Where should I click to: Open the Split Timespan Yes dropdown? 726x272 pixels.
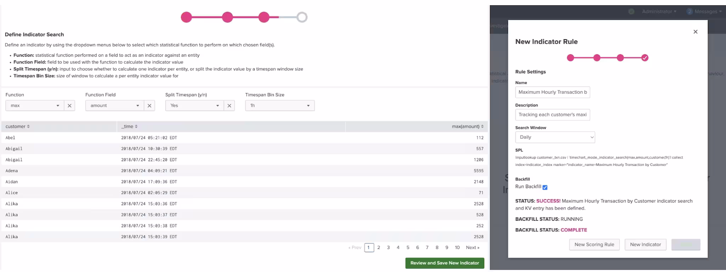[x=194, y=106]
